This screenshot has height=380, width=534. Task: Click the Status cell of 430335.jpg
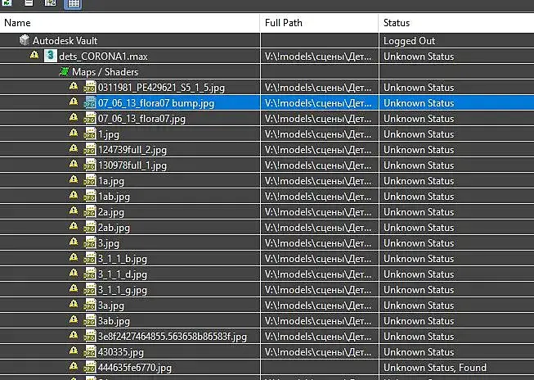pyautogui.click(x=456, y=352)
